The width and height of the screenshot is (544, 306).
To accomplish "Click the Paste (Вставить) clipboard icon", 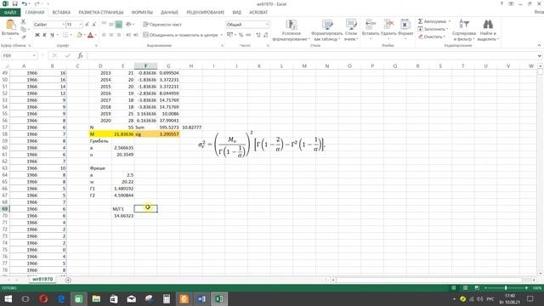I will coord(10,25).
